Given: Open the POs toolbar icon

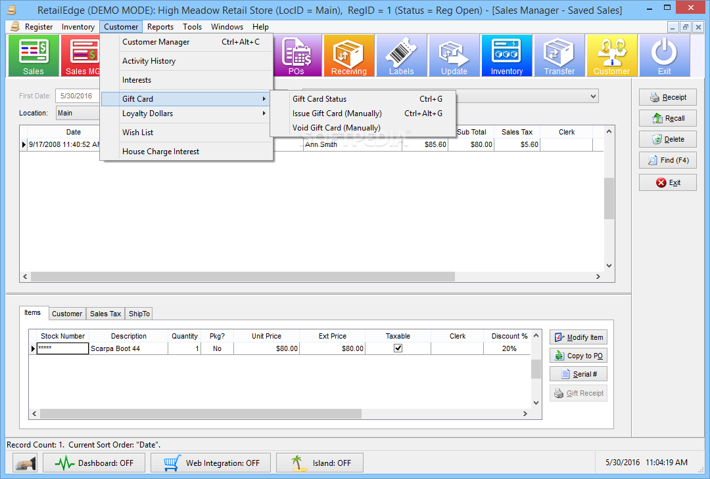Looking at the screenshot, I should (296, 56).
